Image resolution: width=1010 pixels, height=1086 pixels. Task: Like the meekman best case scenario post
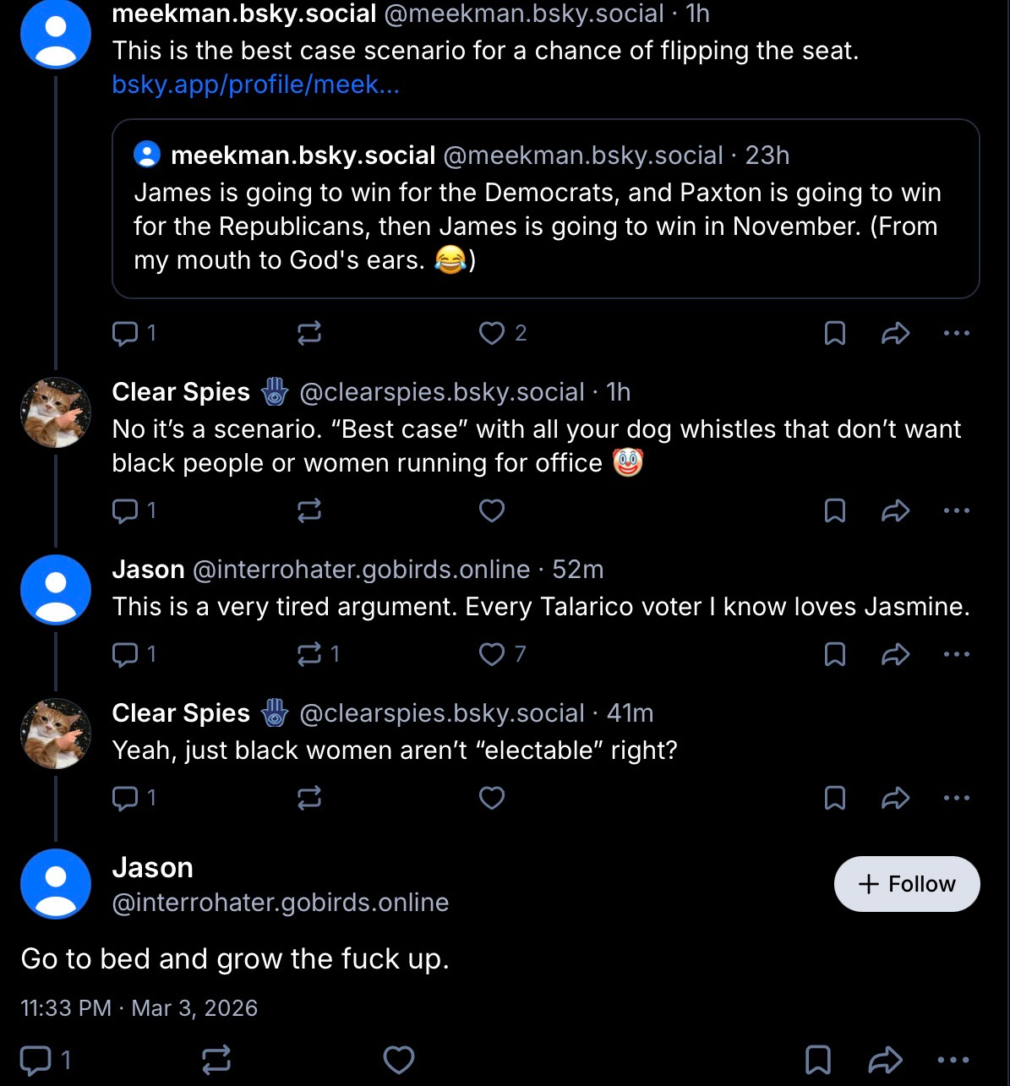(x=492, y=333)
